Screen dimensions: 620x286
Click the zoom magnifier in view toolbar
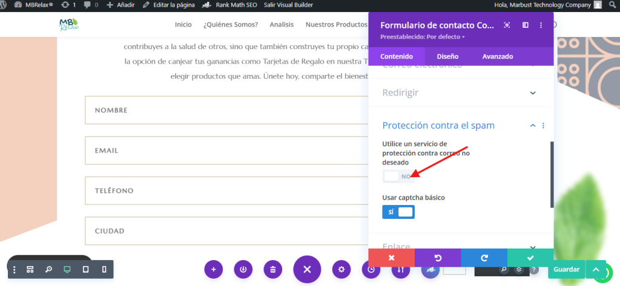pos(48,270)
